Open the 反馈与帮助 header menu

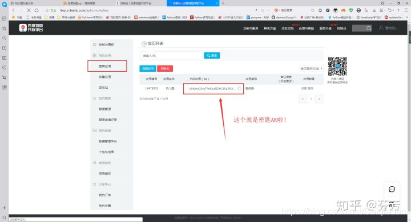point(307,28)
